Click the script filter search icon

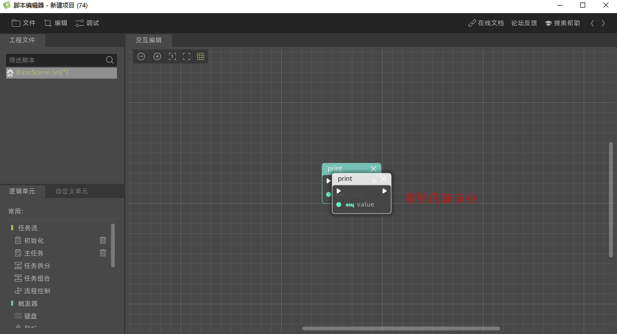[x=110, y=60]
